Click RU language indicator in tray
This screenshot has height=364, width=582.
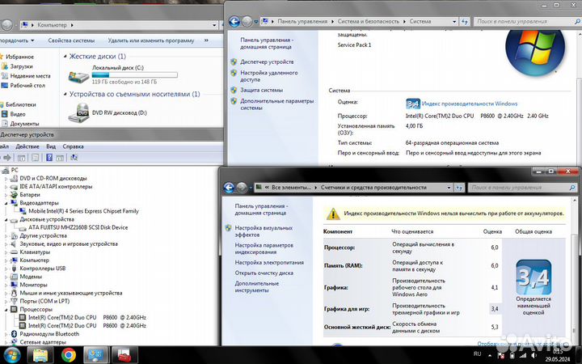coord(478,354)
